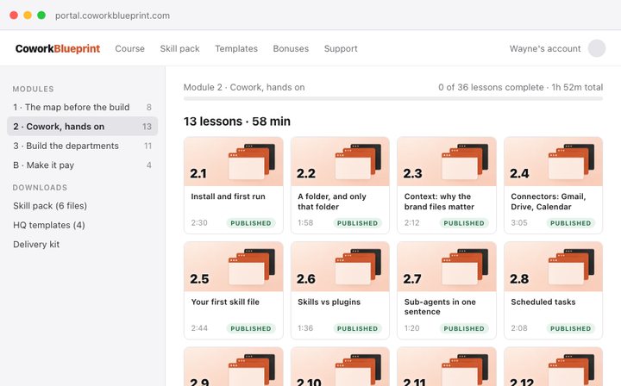The width and height of the screenshot is (621, 386).
Task: Open lesson 2.10 thumbnail card
Action: click(x=340, y=367)
